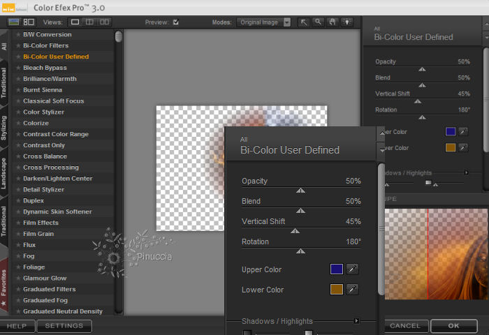Select the Graduated Neutral Density filter
The height and width of the screenshot is (335, 489).
(63, 311)
